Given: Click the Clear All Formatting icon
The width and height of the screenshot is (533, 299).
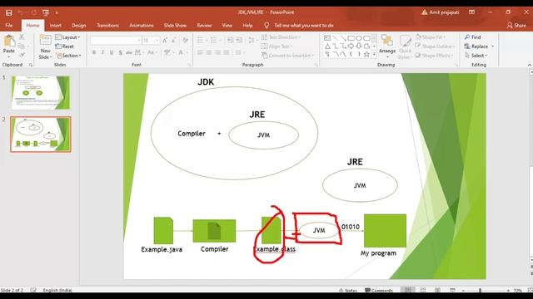Looking at the screenshot, I should pos(185,41).
